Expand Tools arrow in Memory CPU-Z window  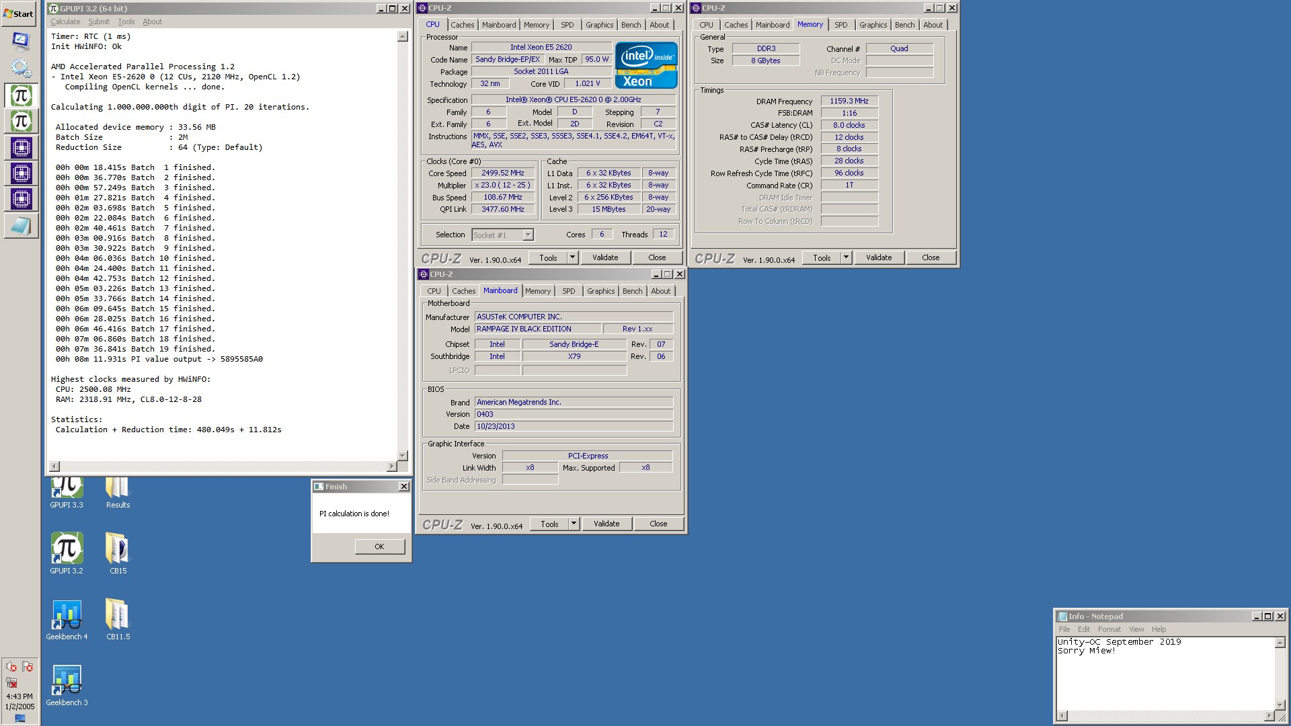click(x=846, y=257)
